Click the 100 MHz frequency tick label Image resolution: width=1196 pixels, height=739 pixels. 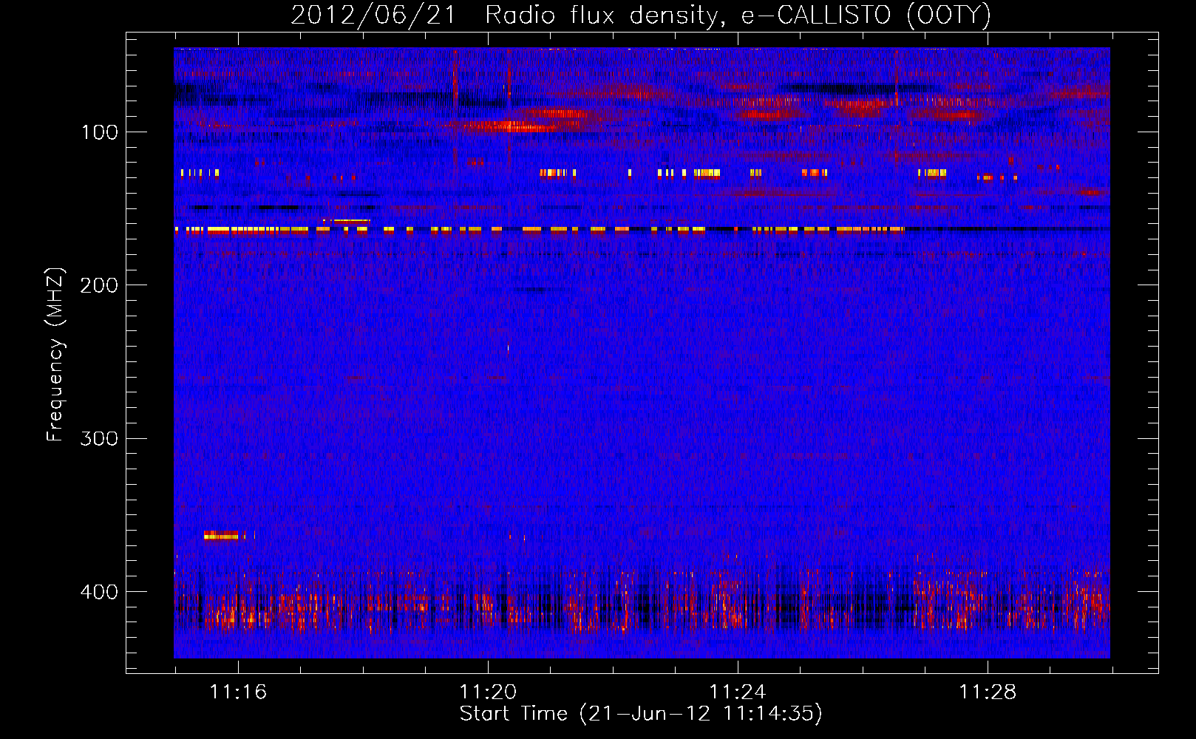click(100, 132)
